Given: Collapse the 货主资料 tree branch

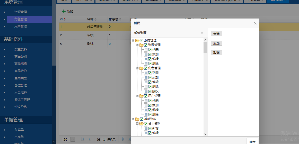Looking at the screenshot, I should [x=137, y=124].
